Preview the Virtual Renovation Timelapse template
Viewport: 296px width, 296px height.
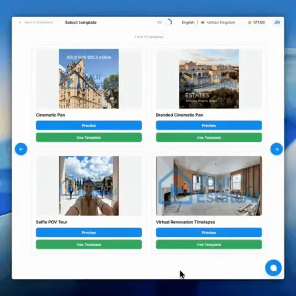click(x=209, y=232)
